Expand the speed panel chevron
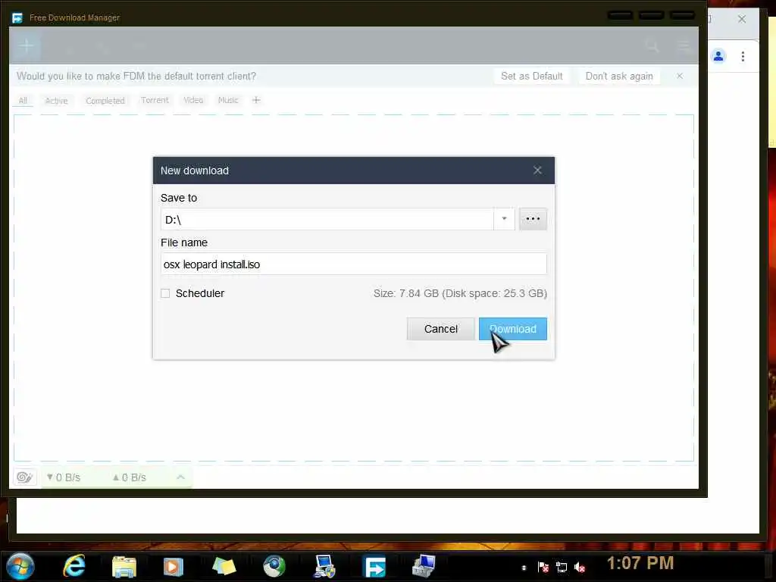 pyautogui.click(x=180, y=477)
